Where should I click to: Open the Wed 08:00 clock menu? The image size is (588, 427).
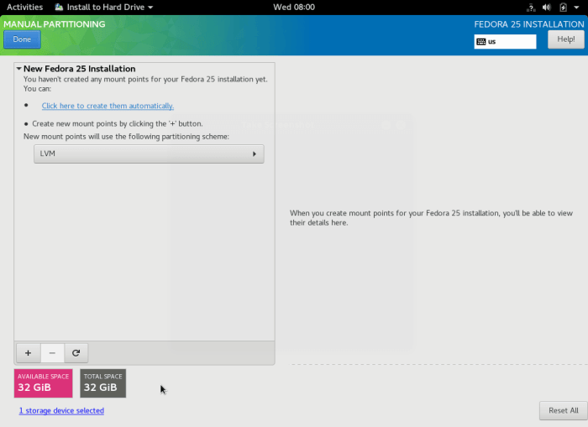coord(294,7)
